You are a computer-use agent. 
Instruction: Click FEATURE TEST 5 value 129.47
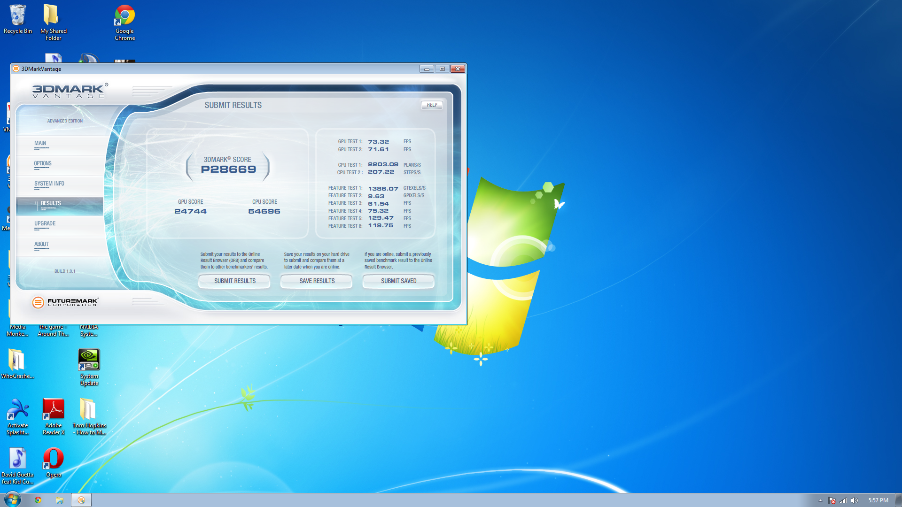(x=381, y=218)
